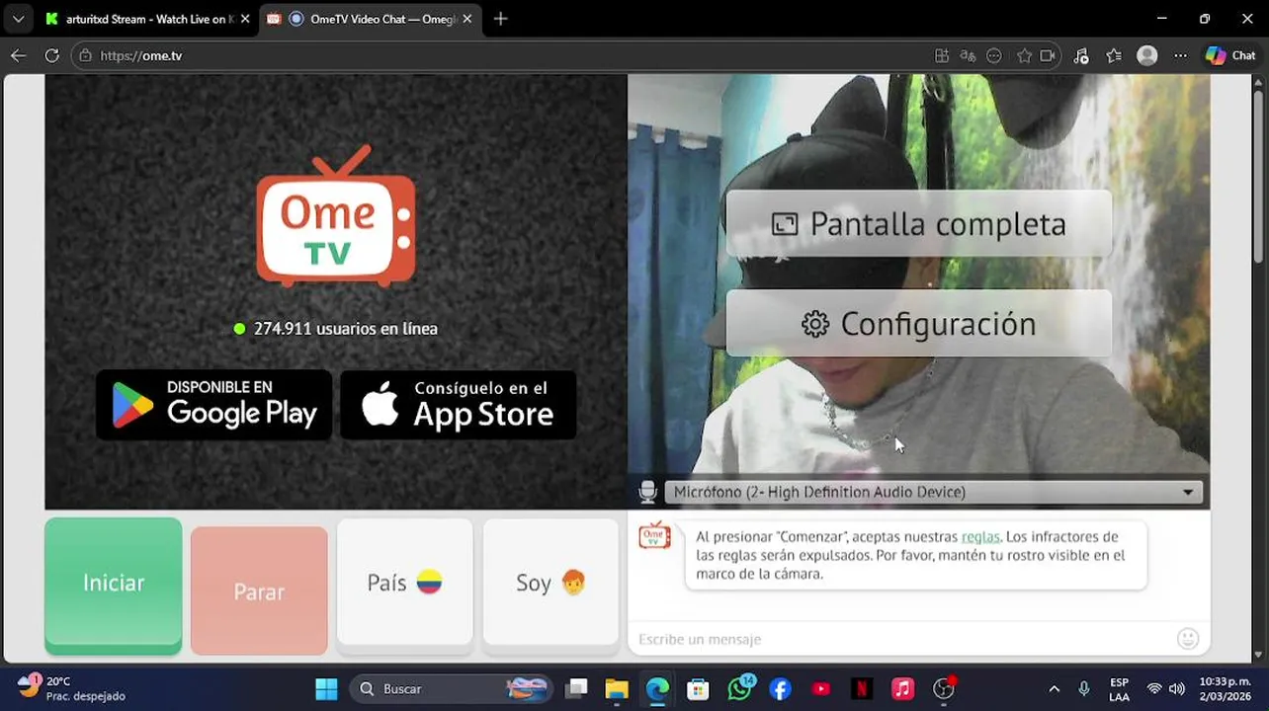Go back to previous page
The image size is (1269, 711).
[19, 55]
